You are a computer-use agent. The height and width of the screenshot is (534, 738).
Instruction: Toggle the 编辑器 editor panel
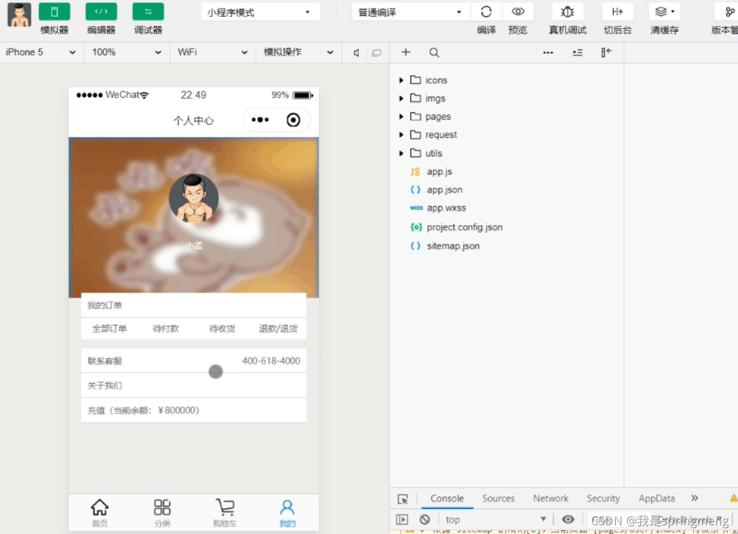click(x=101, y=12)
